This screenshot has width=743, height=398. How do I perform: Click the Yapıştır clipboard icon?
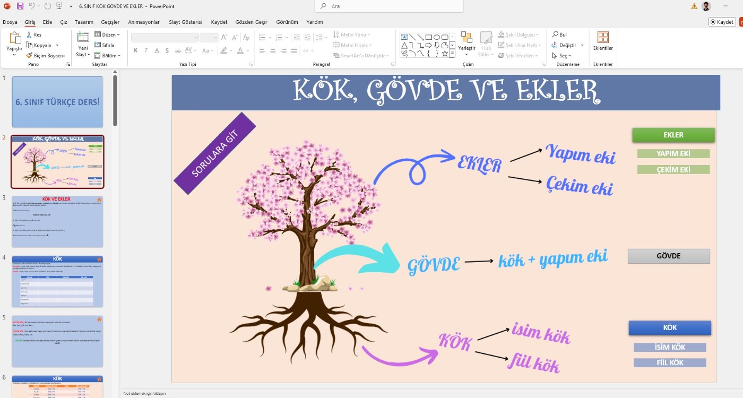point(15,38)
